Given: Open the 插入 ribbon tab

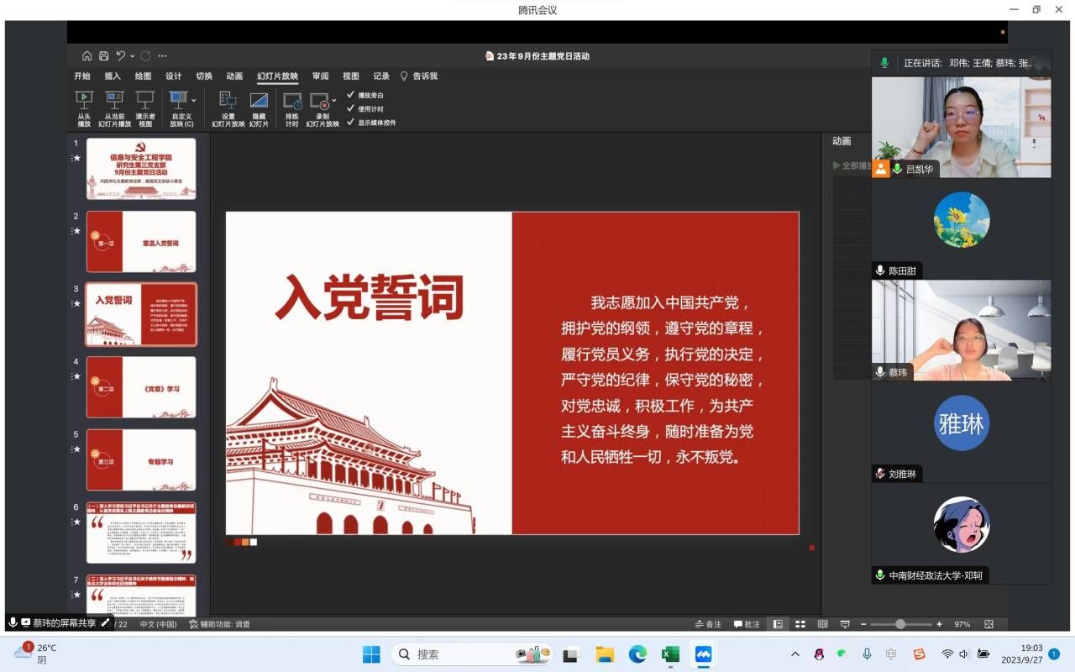Looking at the screenshot, I should pos(113,76).
